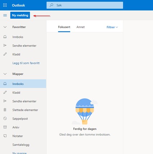Click the Sendte elementer arrow icon in Favoritter

[5, 45]
